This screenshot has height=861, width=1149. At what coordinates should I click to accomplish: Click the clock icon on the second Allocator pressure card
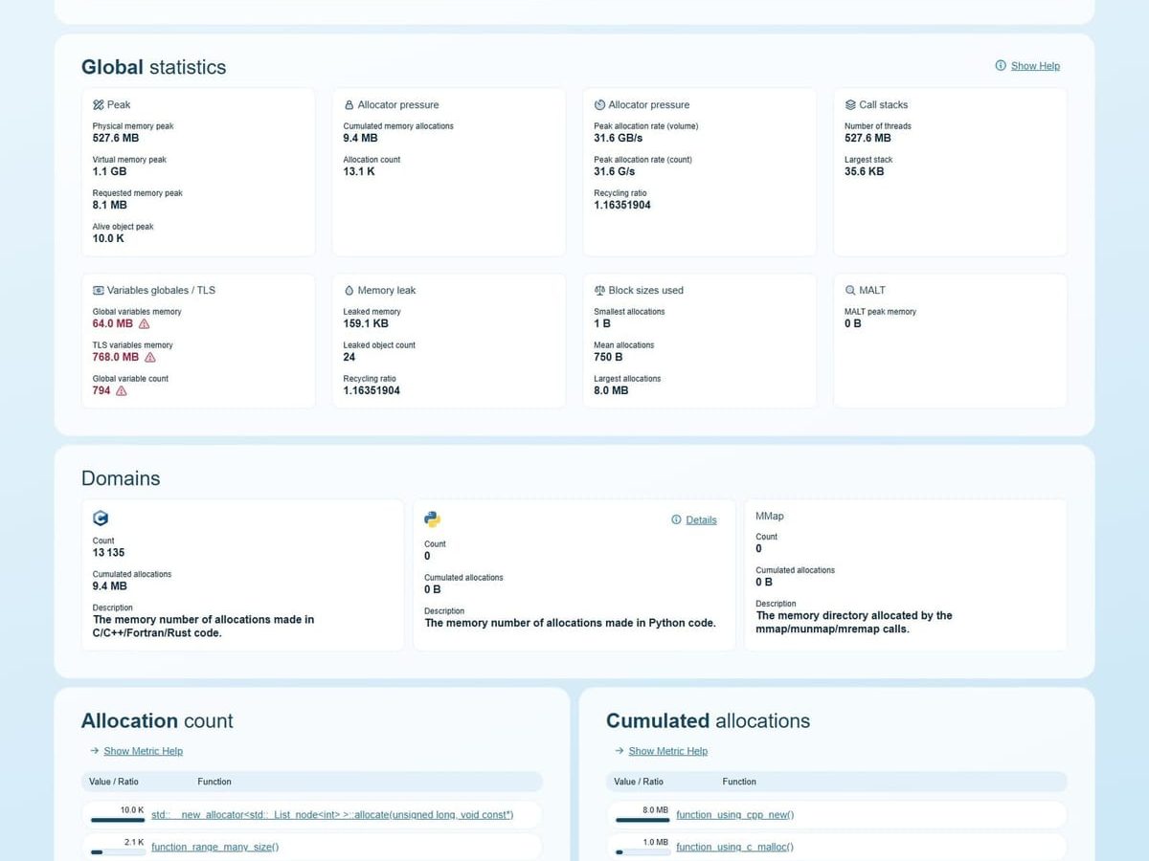pyautogui.click(x=600, y=104)
